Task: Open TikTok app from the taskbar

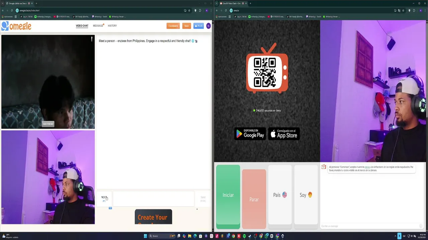Action: pyautogui.click(x=217, y=236)
